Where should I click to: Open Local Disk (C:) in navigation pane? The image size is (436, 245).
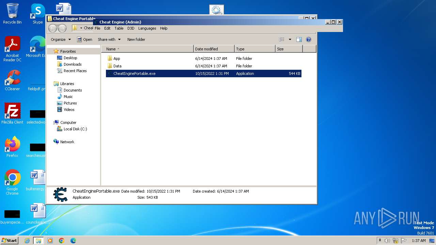click(x=75, y=129)
